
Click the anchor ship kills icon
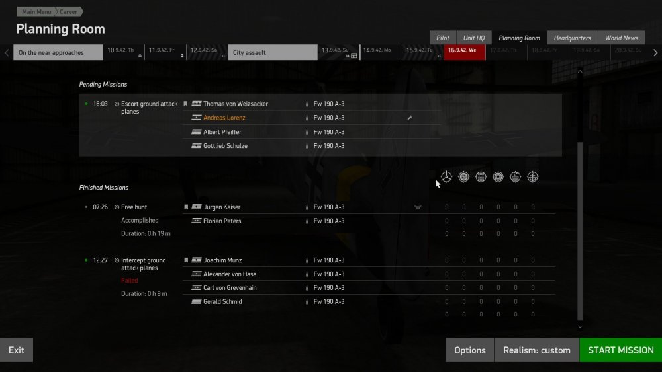(533, 177)
